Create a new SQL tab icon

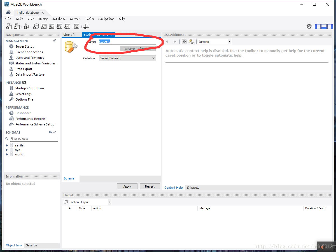click(9, 26)
